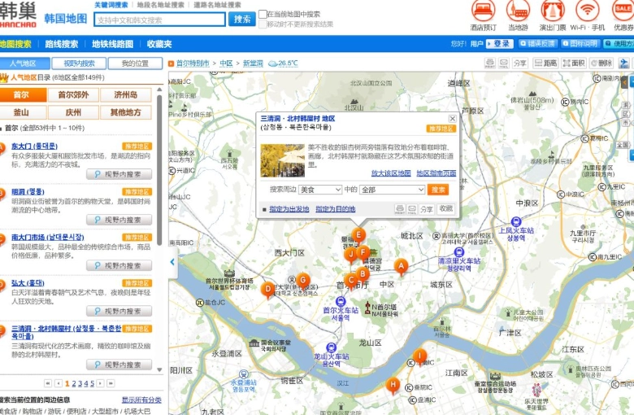
Task: Switch to 路线搜索 route search tab
Action: pos(62,44)
